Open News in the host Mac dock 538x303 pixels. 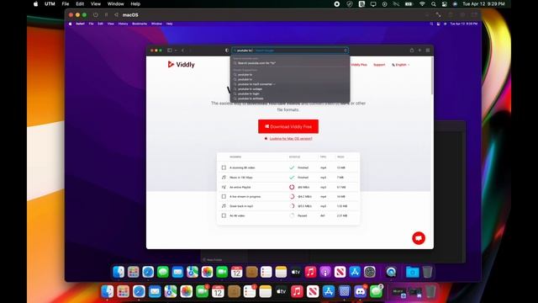click(x=313, y=292)
